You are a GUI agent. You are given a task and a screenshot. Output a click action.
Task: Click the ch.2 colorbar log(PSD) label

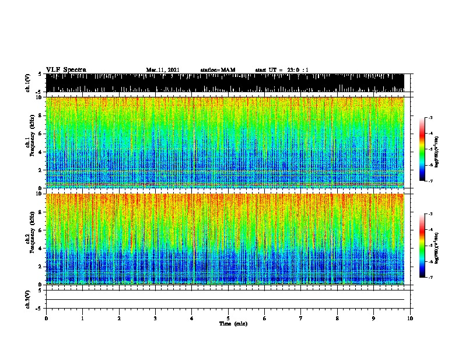pos(436,248)
